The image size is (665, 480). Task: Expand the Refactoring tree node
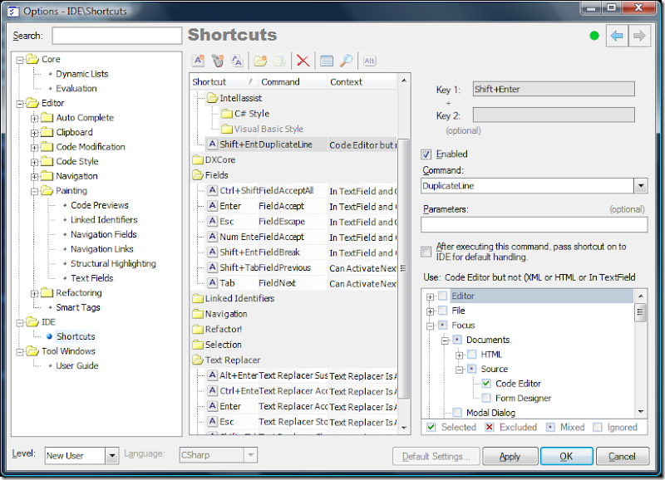(34, 294)
